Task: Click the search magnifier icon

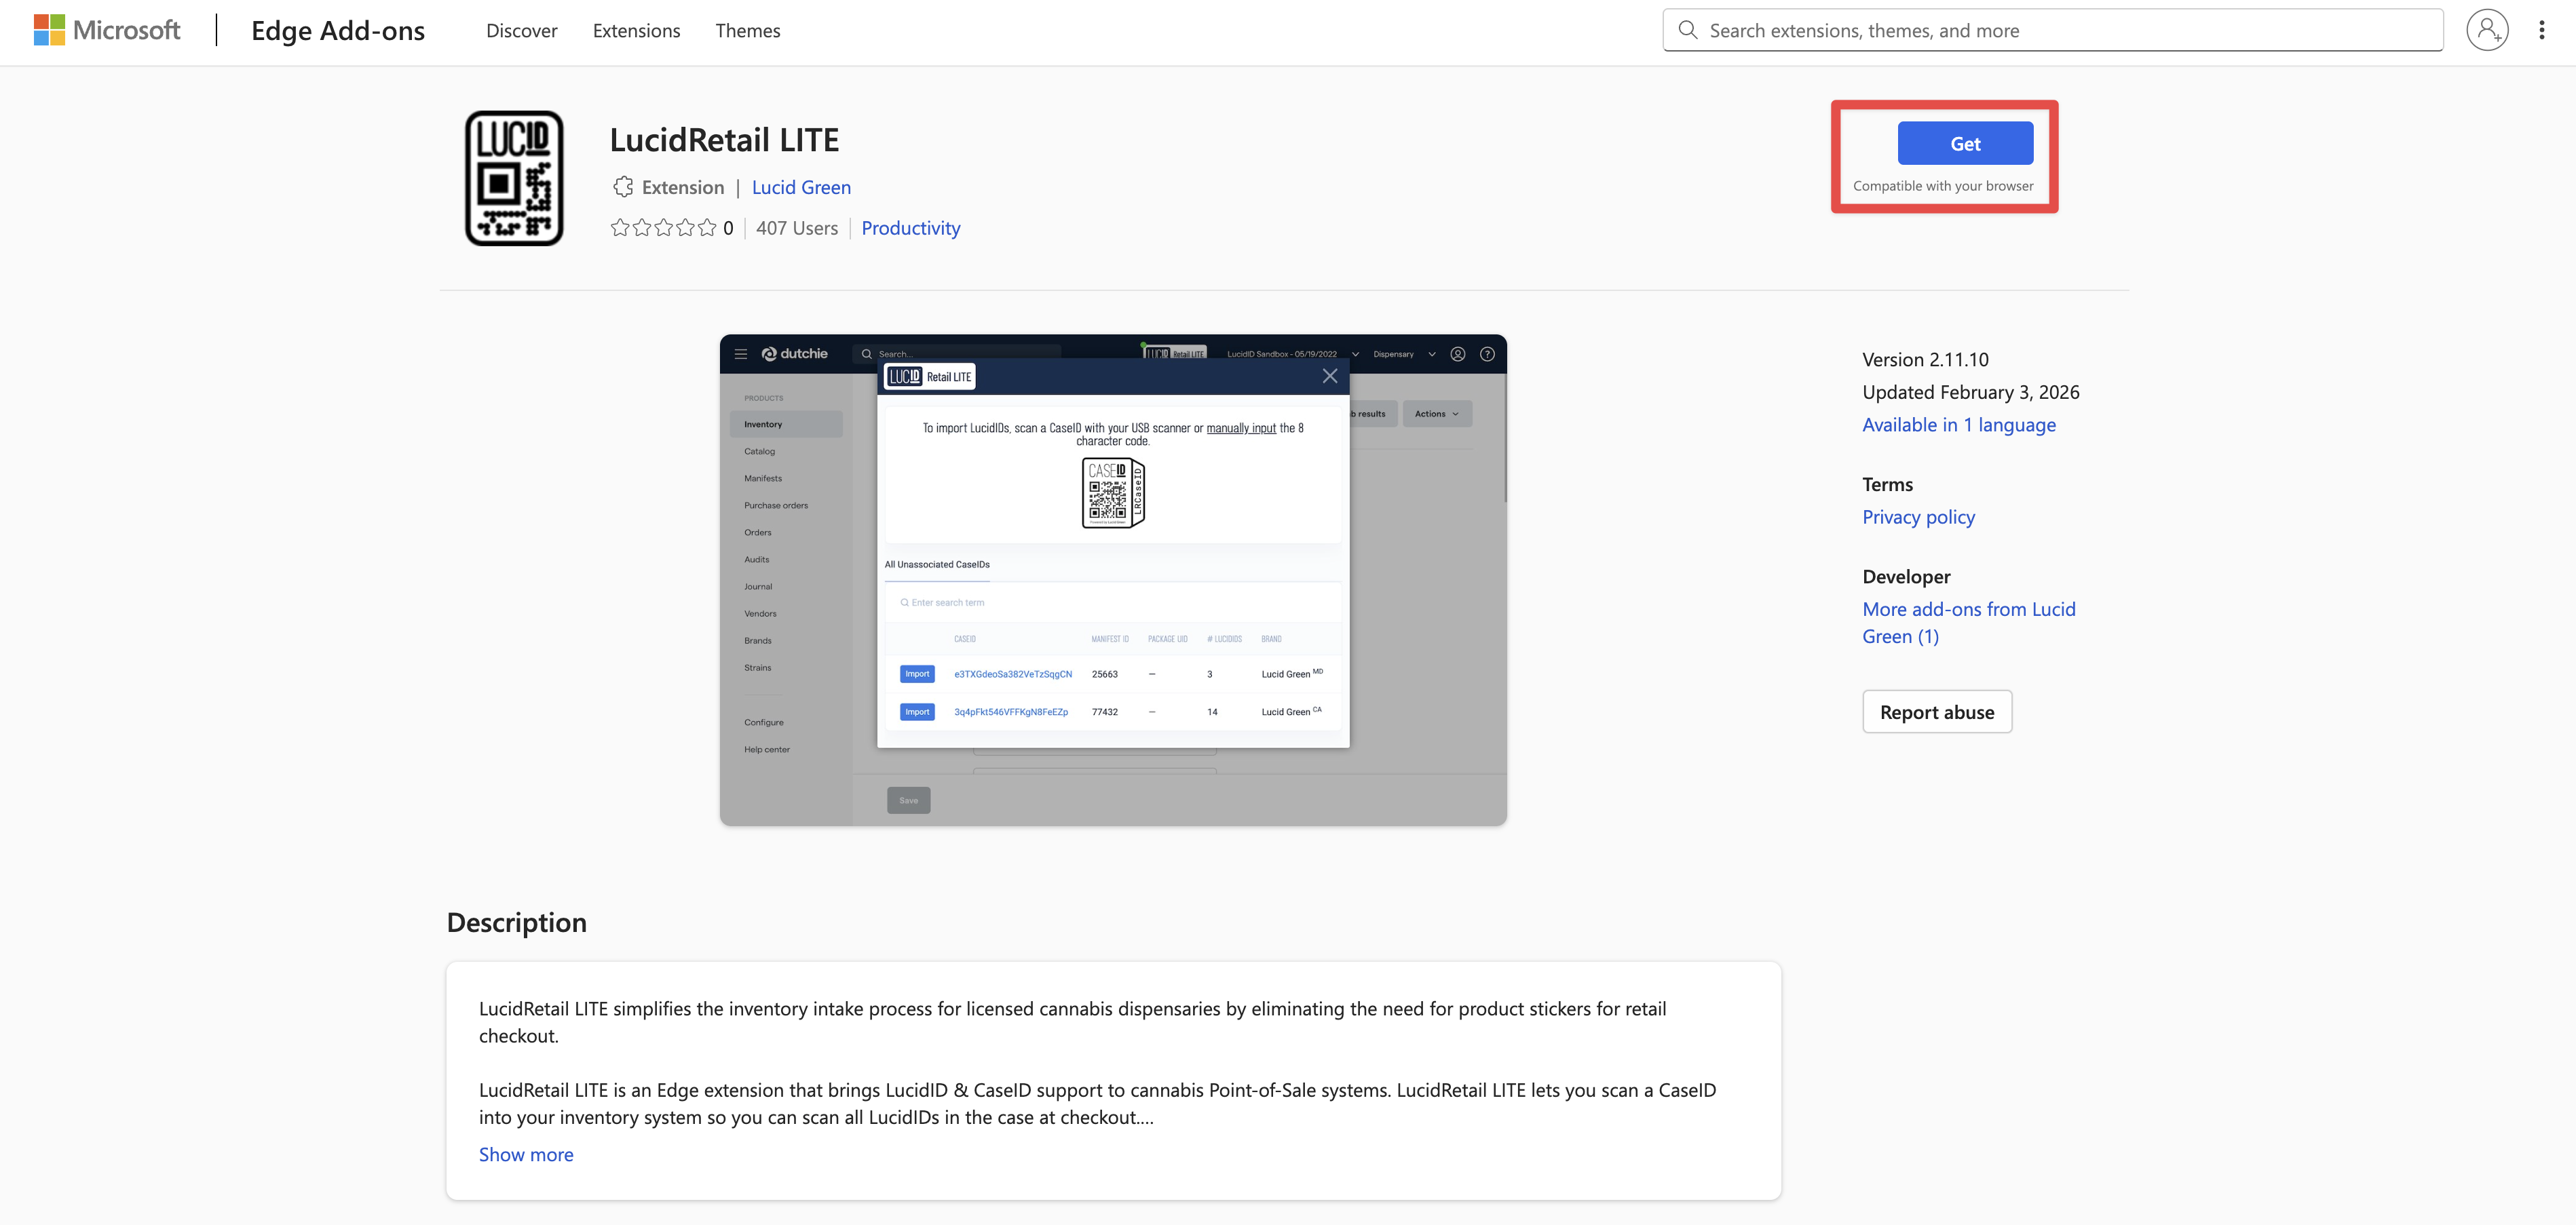Action: 1688,30
